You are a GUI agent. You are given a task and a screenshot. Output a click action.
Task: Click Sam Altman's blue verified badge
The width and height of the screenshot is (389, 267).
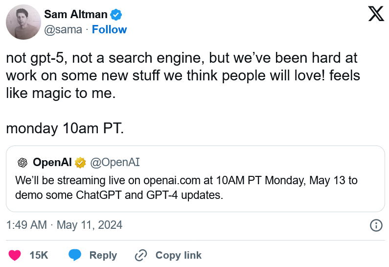(116, 14)
